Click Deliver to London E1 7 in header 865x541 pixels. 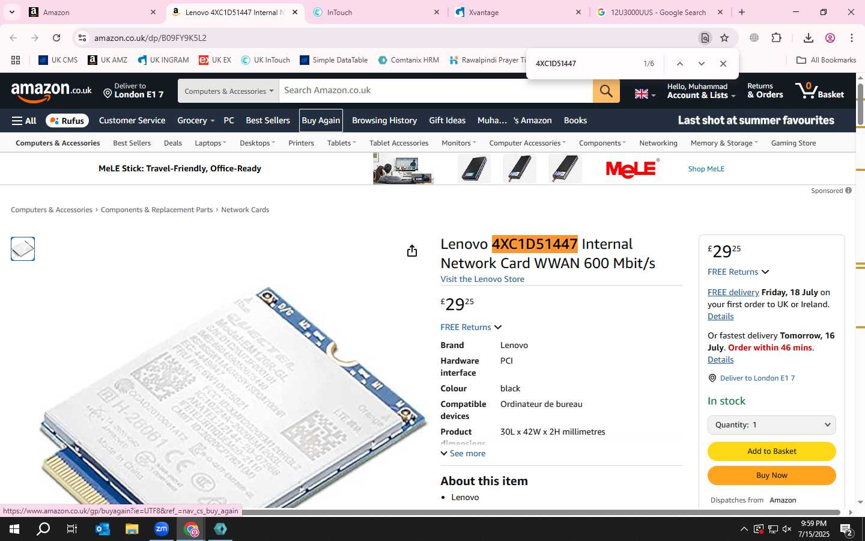tap(133, 91)
